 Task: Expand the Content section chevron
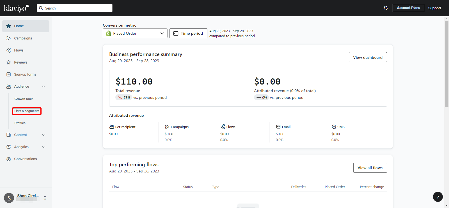(43, 135)
